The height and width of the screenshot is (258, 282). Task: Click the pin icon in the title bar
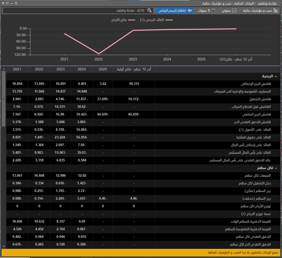[16, 3]
